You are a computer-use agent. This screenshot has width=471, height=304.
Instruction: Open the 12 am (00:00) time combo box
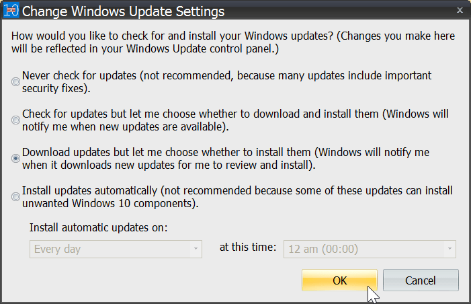click(x=370, y=249)
